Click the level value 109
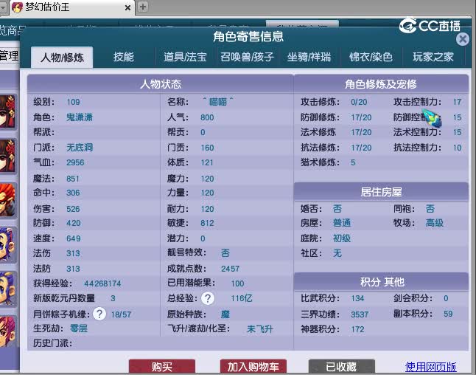 coord(73,102)
